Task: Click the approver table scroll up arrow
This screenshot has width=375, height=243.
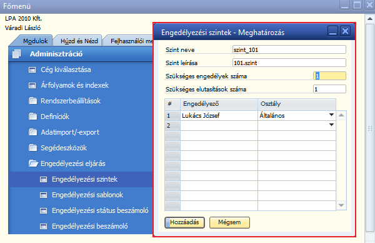Action: click(x=341, y=115)
